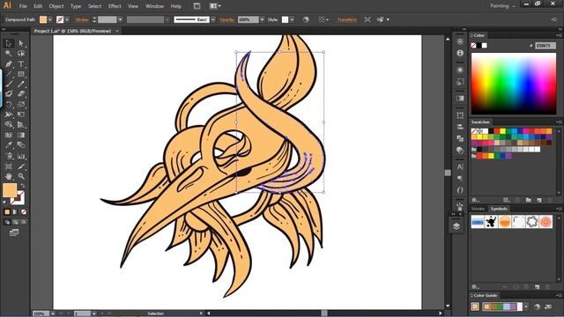
Task: Select the Free Transform tool
Action: click(x=21, y=114)
